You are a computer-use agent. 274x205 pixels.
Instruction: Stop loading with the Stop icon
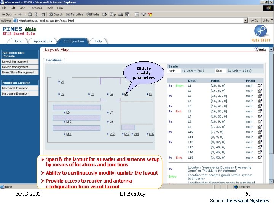pos(30,14)
